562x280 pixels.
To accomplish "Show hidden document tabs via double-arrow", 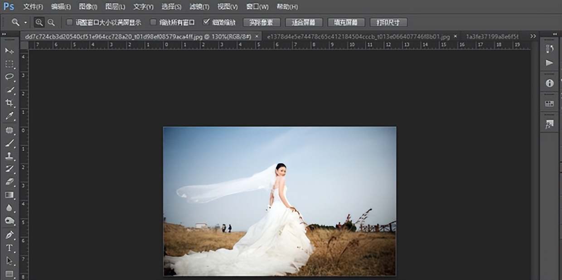I will (533, 36).
